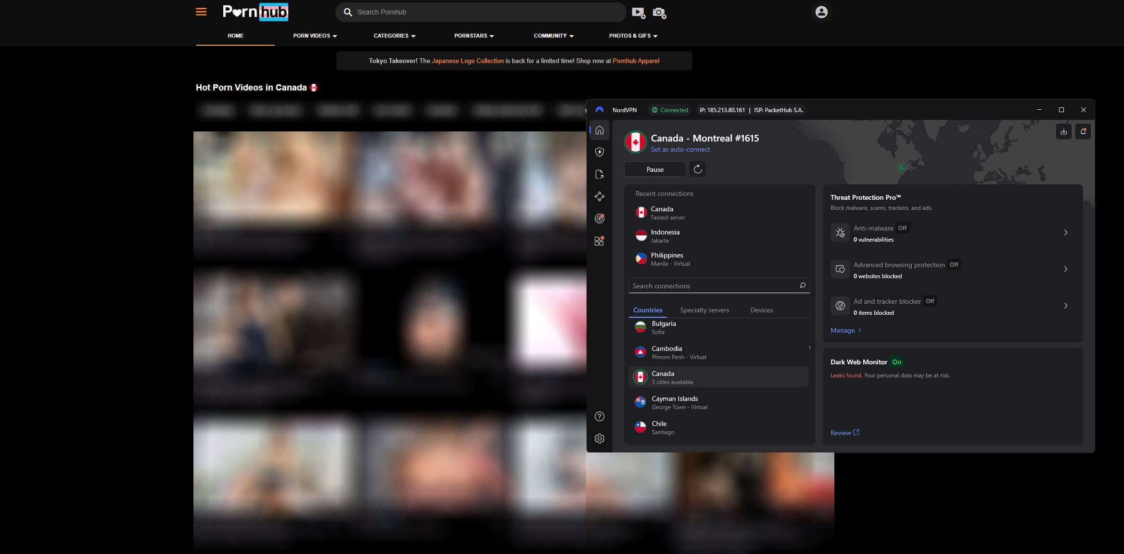Open NordVPN settings via gear icon
The height and width of the screenshot is (554, 1124).
click(600, 438)
